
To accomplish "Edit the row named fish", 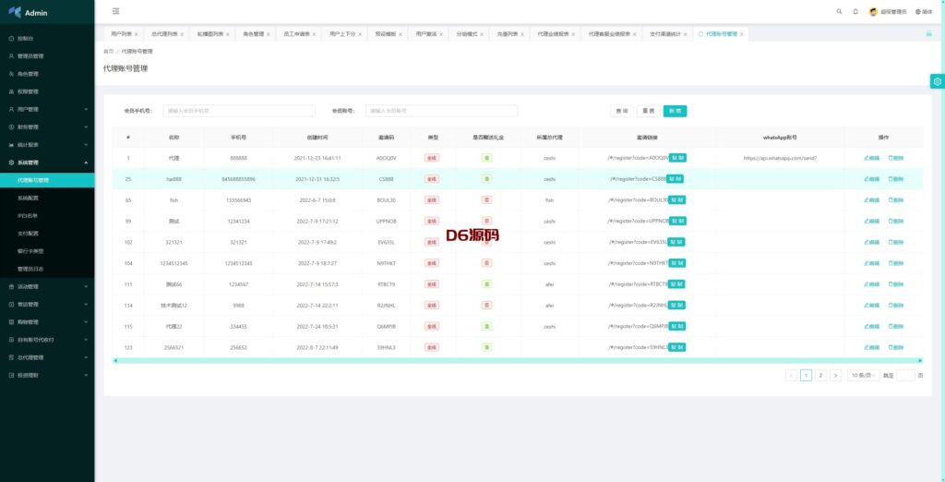I will [871, 200].
